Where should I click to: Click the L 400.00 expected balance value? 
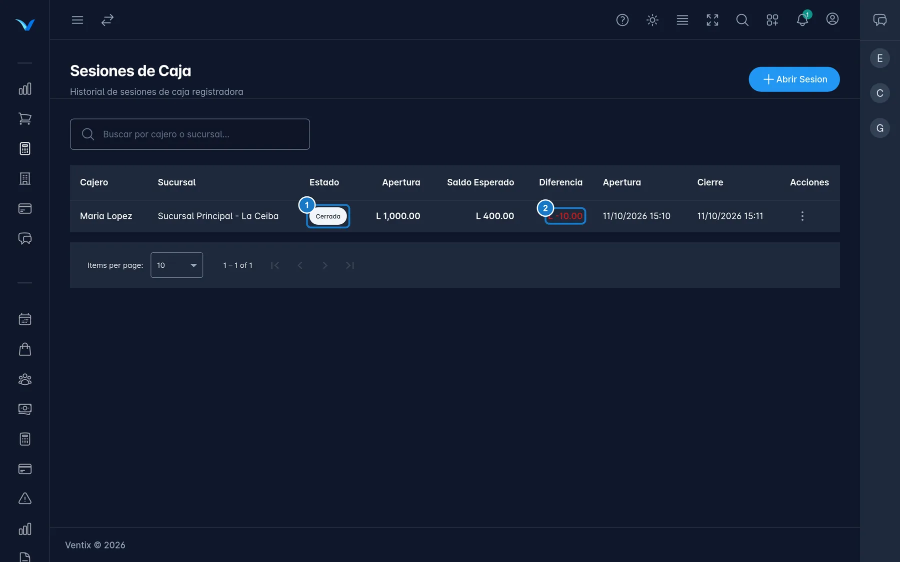coord(495,216)
